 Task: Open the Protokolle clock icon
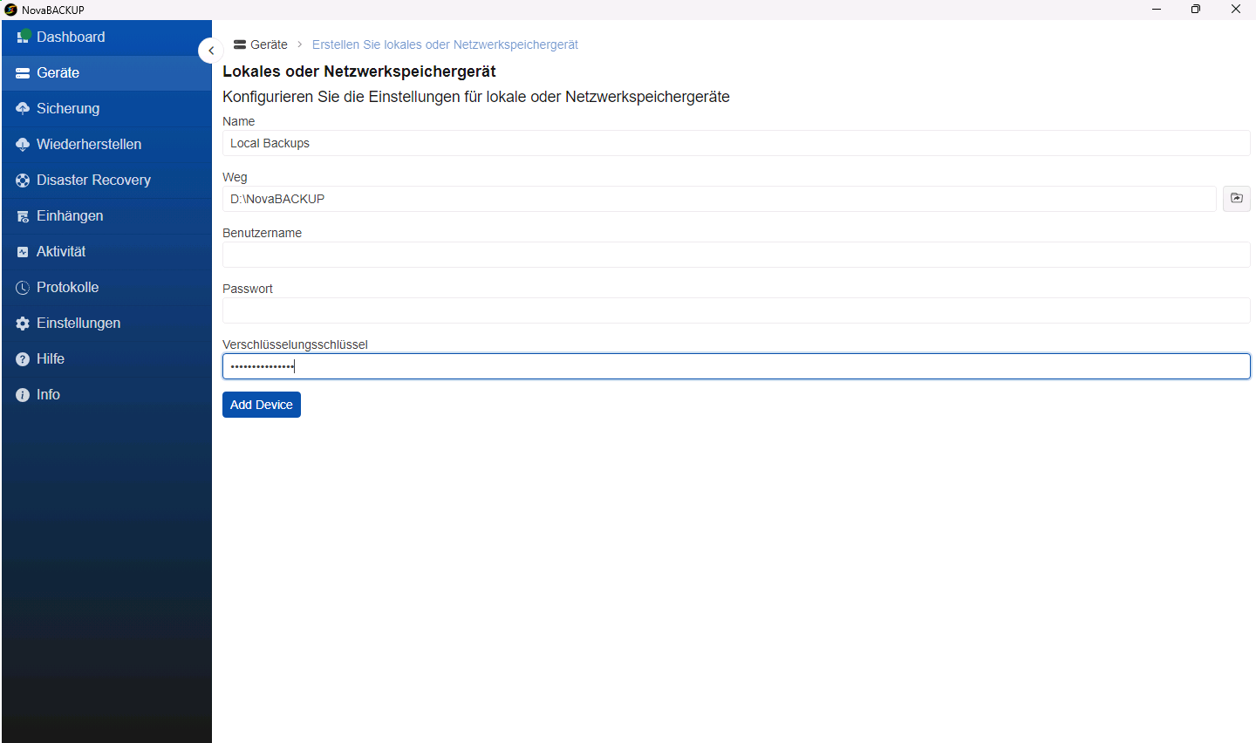(23, 287)
